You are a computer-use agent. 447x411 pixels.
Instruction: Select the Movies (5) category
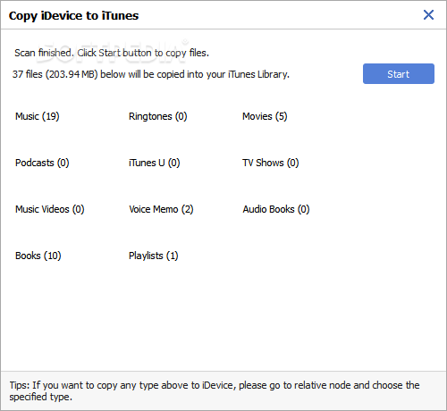265,116
